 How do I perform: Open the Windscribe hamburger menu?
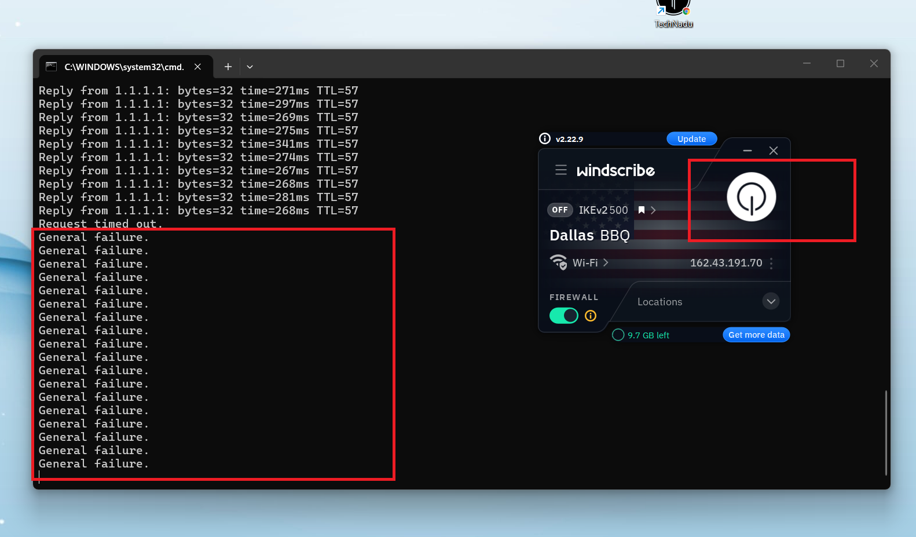tap(560, 170)
